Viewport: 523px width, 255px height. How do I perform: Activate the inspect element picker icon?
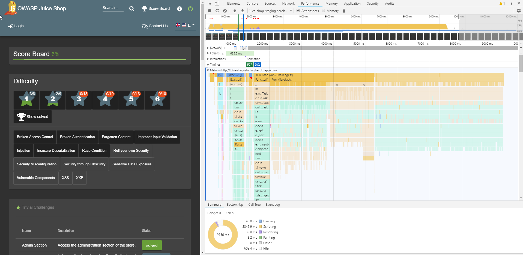[210, 3]
